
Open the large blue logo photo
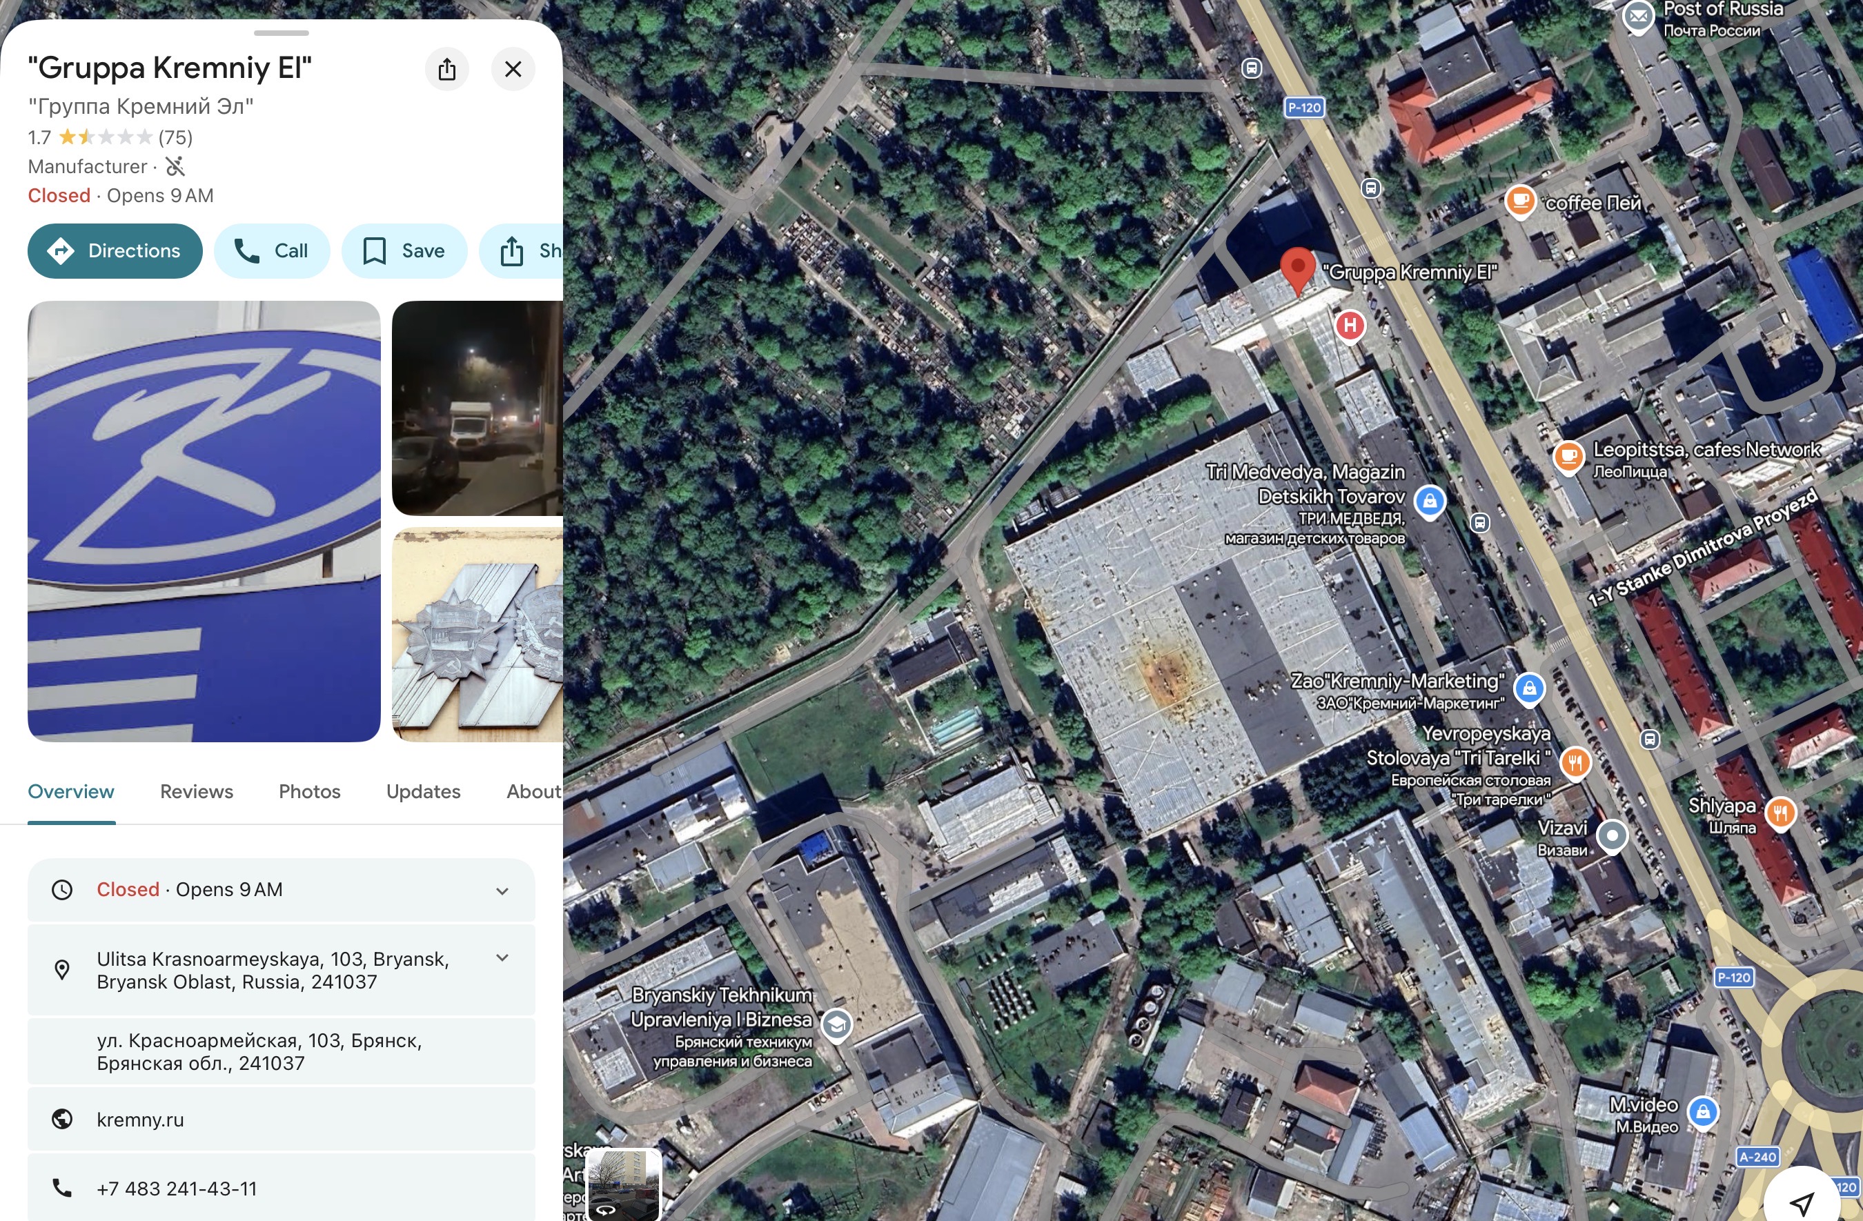204,522
